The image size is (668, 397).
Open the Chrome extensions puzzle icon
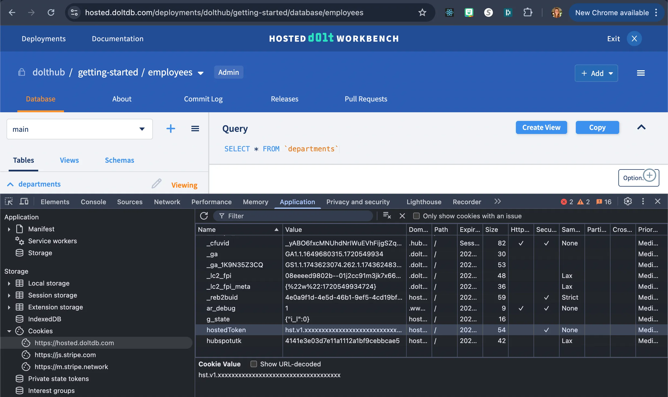point(528,12)
